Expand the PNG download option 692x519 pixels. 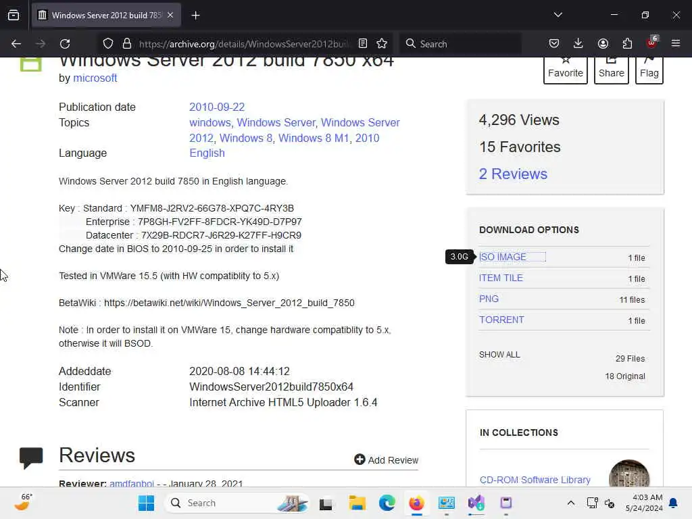coord(489,299)
